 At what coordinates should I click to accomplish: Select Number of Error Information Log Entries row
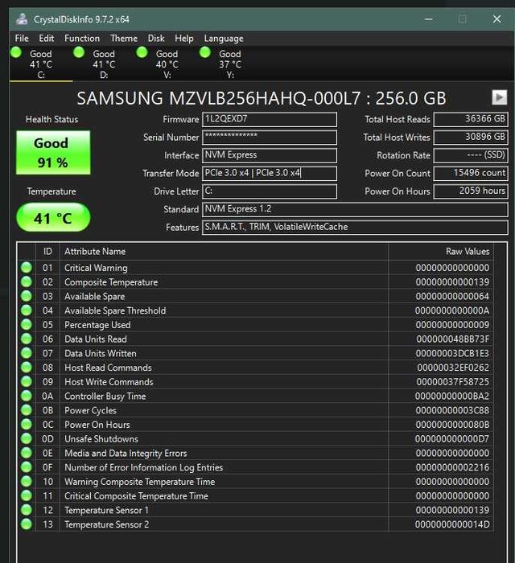tap(255, 467)
